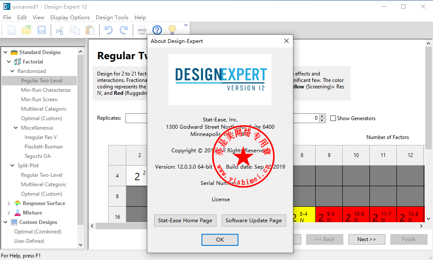This screenshot has width=433, height=260.
Task: Select the red 10-6 design cell
Action: coord(356,215)
